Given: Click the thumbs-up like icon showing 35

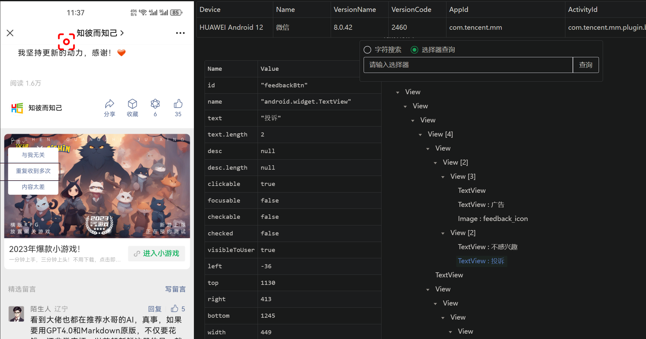Looking at the screenshot, I should coord(178,103).
